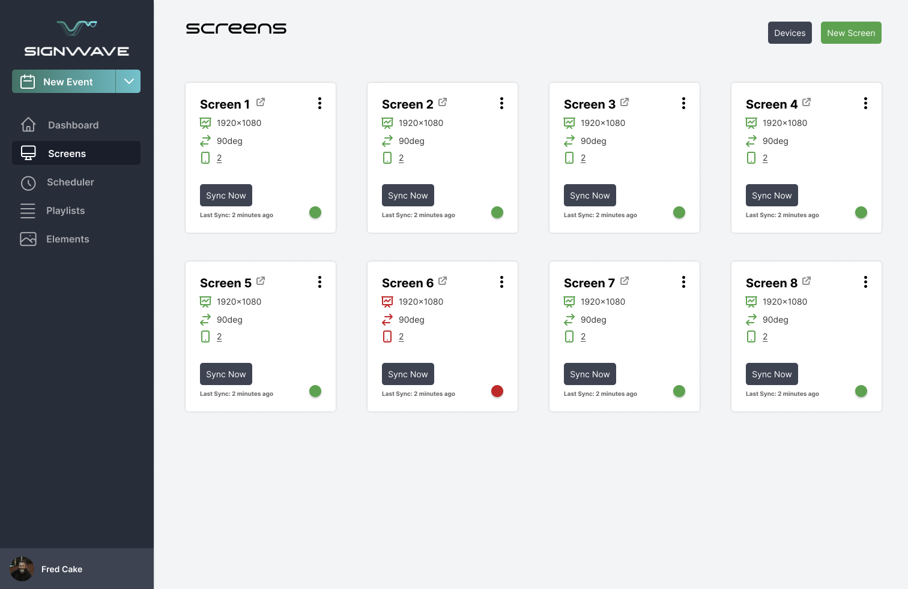Click the green New Screen button
This screenshot has height=589, width=908.
pyautogui.click(x=851, y=33)
